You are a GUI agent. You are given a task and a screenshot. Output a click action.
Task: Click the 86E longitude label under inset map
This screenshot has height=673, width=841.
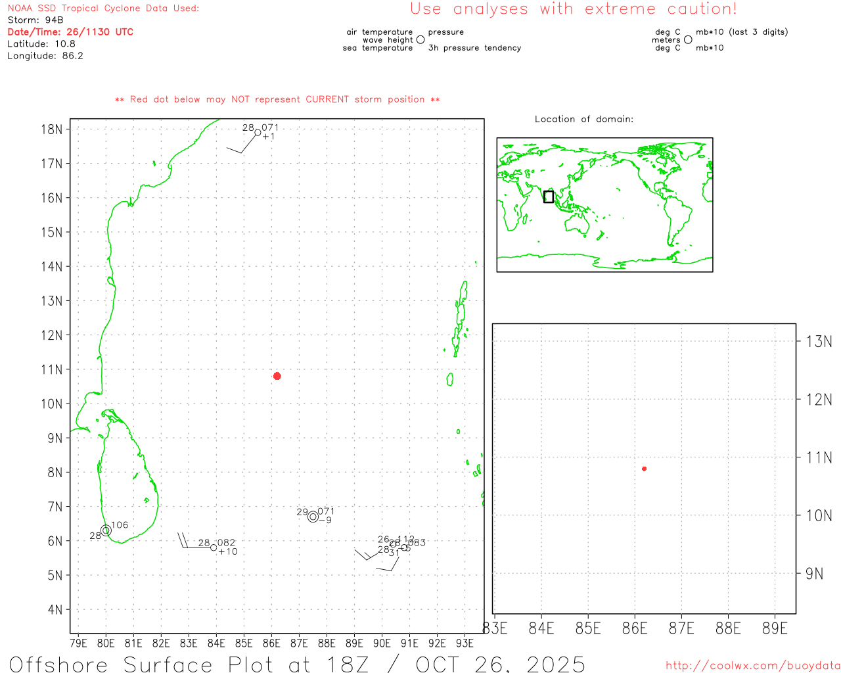(635, 629)
